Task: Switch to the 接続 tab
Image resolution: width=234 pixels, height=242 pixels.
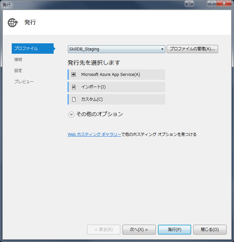Action: pos(18,60)
